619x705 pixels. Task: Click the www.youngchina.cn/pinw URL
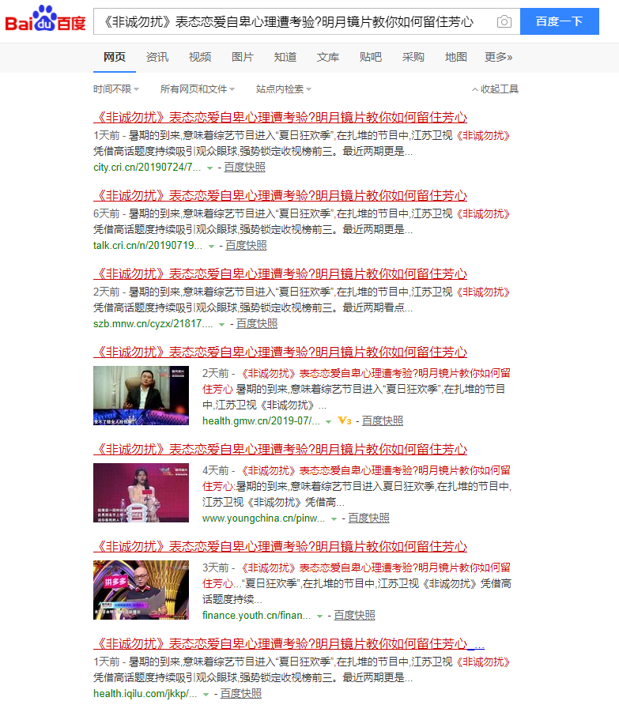pyautogui.click(x=263, y=518)
